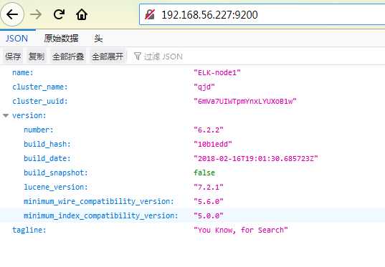This screenshot has height=267, width=385.
Task: Select the minimum_wire_compatibility_version key
Action: click(x=99, y=201)
